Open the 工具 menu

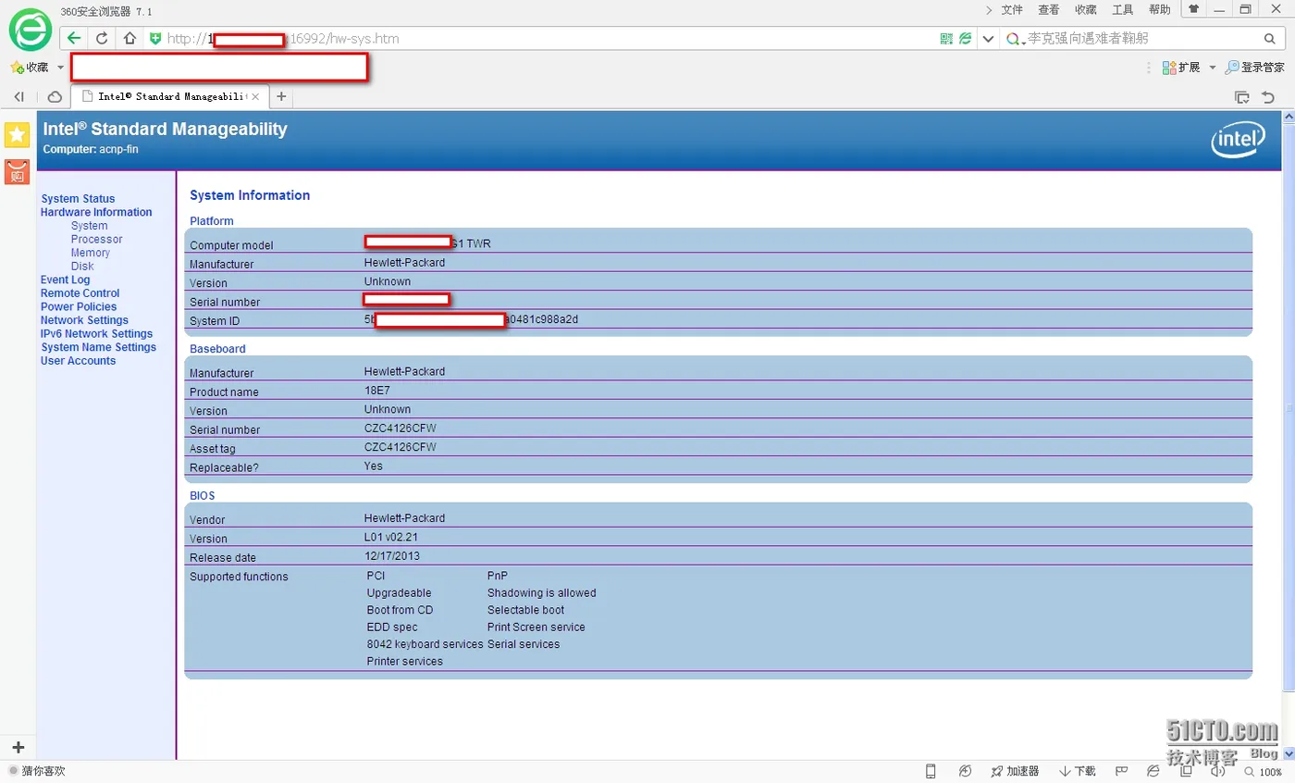tap(1123, 10)
